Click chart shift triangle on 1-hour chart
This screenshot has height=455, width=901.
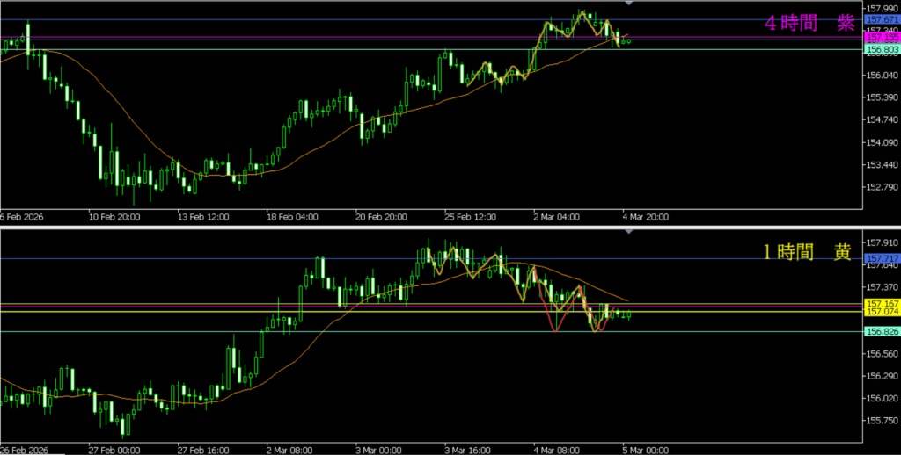pos(628,231)
